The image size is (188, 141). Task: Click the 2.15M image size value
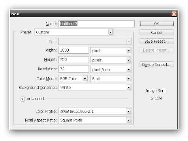156,98
